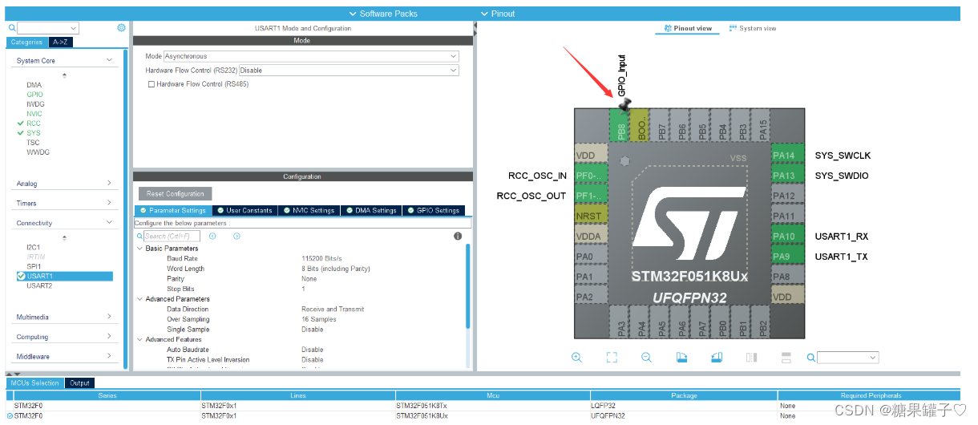This screenshot has height=425, width=978.
Task: Rotate chip clockwise icon
Action: (681, 358)
